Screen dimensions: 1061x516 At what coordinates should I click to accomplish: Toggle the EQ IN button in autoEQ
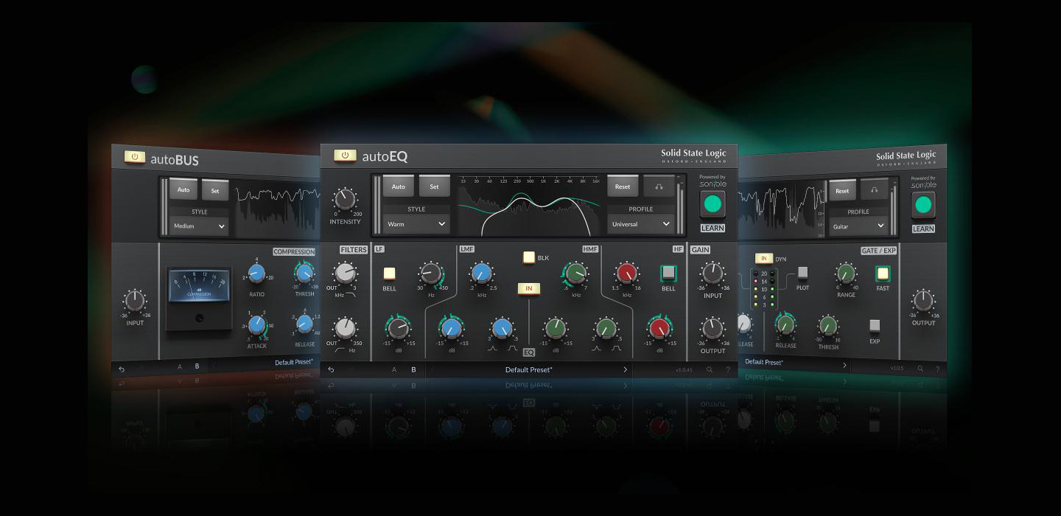click(528, 288)
